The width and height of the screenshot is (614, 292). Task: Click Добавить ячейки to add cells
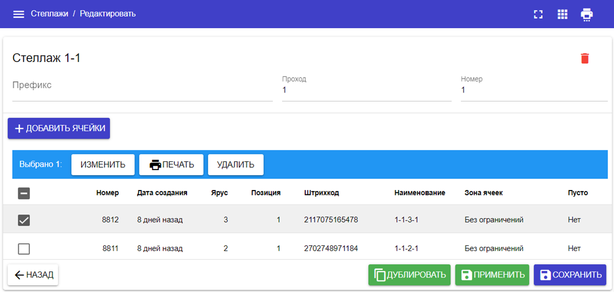coord(59,129)
